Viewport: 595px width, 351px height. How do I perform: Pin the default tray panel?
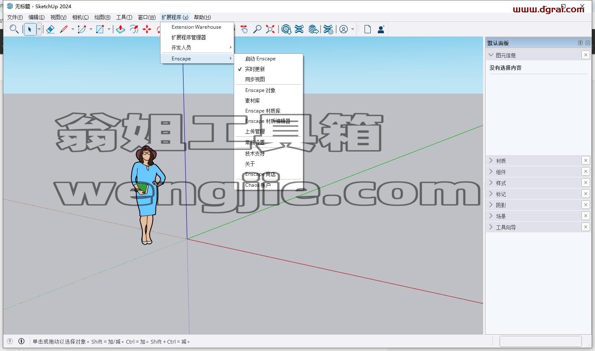[x=580, y=43]
